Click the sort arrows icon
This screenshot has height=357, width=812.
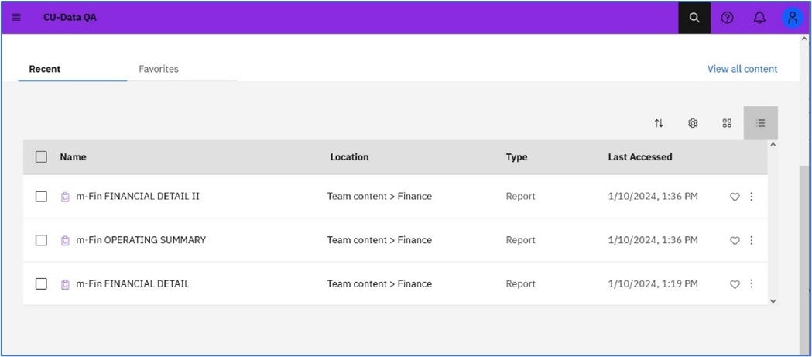pyautogui.click(x=659, y=123)
